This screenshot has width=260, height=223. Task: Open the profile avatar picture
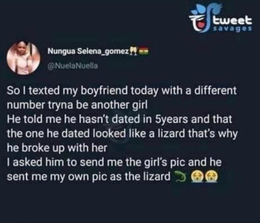[x=23, y=58]
